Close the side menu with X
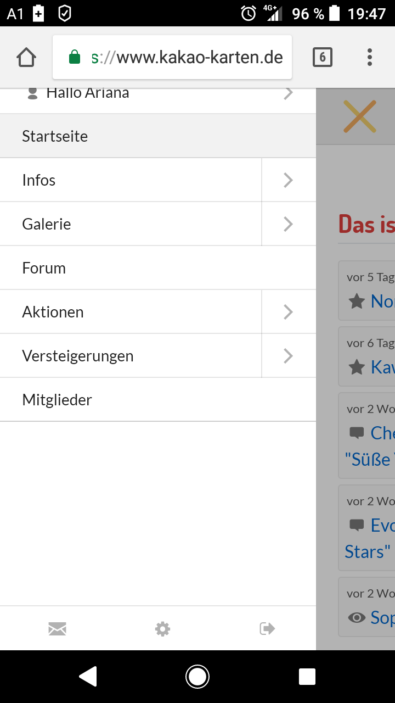The width and height of the screenshot is (395, 703). point(359,116)
